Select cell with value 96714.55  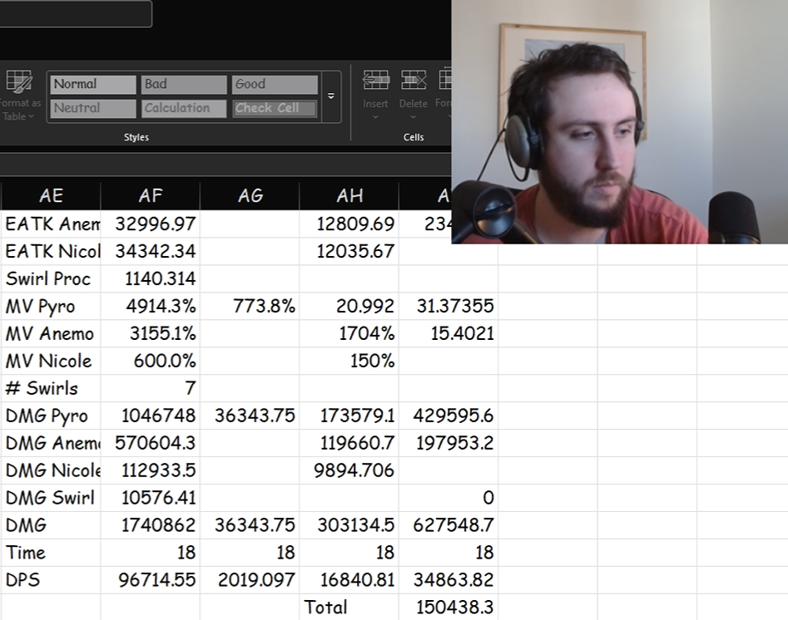coord(151,580)
